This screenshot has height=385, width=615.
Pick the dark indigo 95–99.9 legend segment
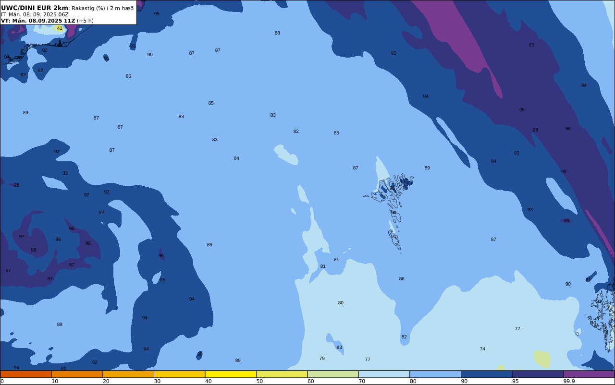coord(538,374)
